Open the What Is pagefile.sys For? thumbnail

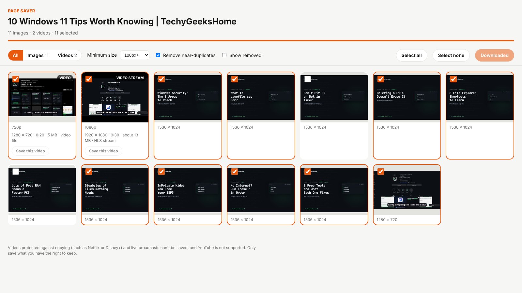point(261,97)
